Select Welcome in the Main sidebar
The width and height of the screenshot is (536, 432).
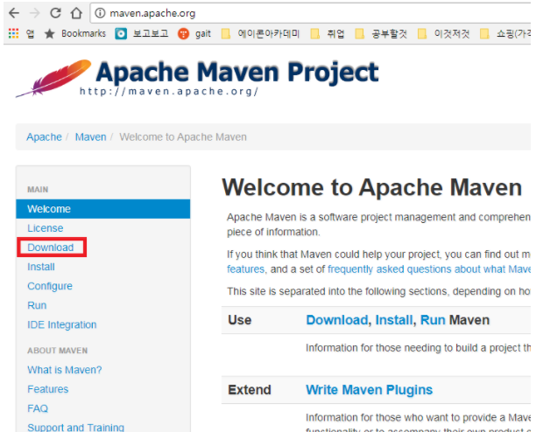(102, 209)
